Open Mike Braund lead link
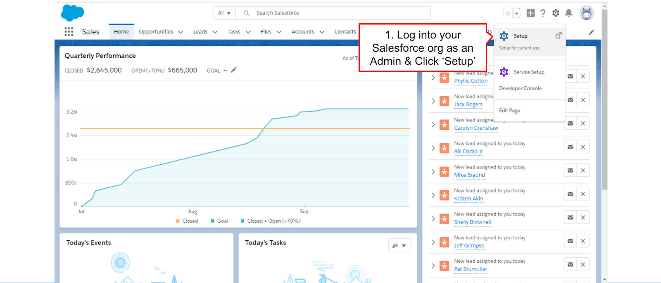Image resolution: width=661 pixels, height=283 pixels. click(469, 175)
